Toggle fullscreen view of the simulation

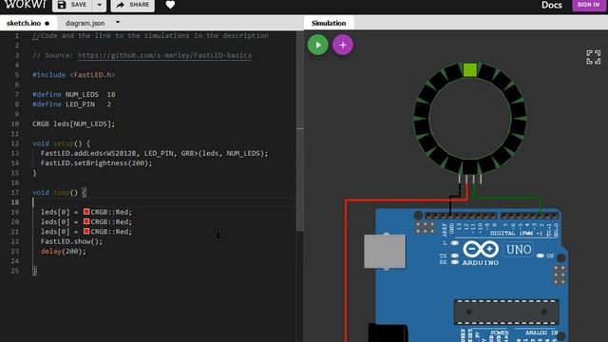(593, 57)
